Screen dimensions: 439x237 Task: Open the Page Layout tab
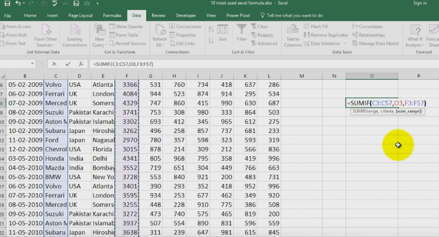click(x=80, y=16)
